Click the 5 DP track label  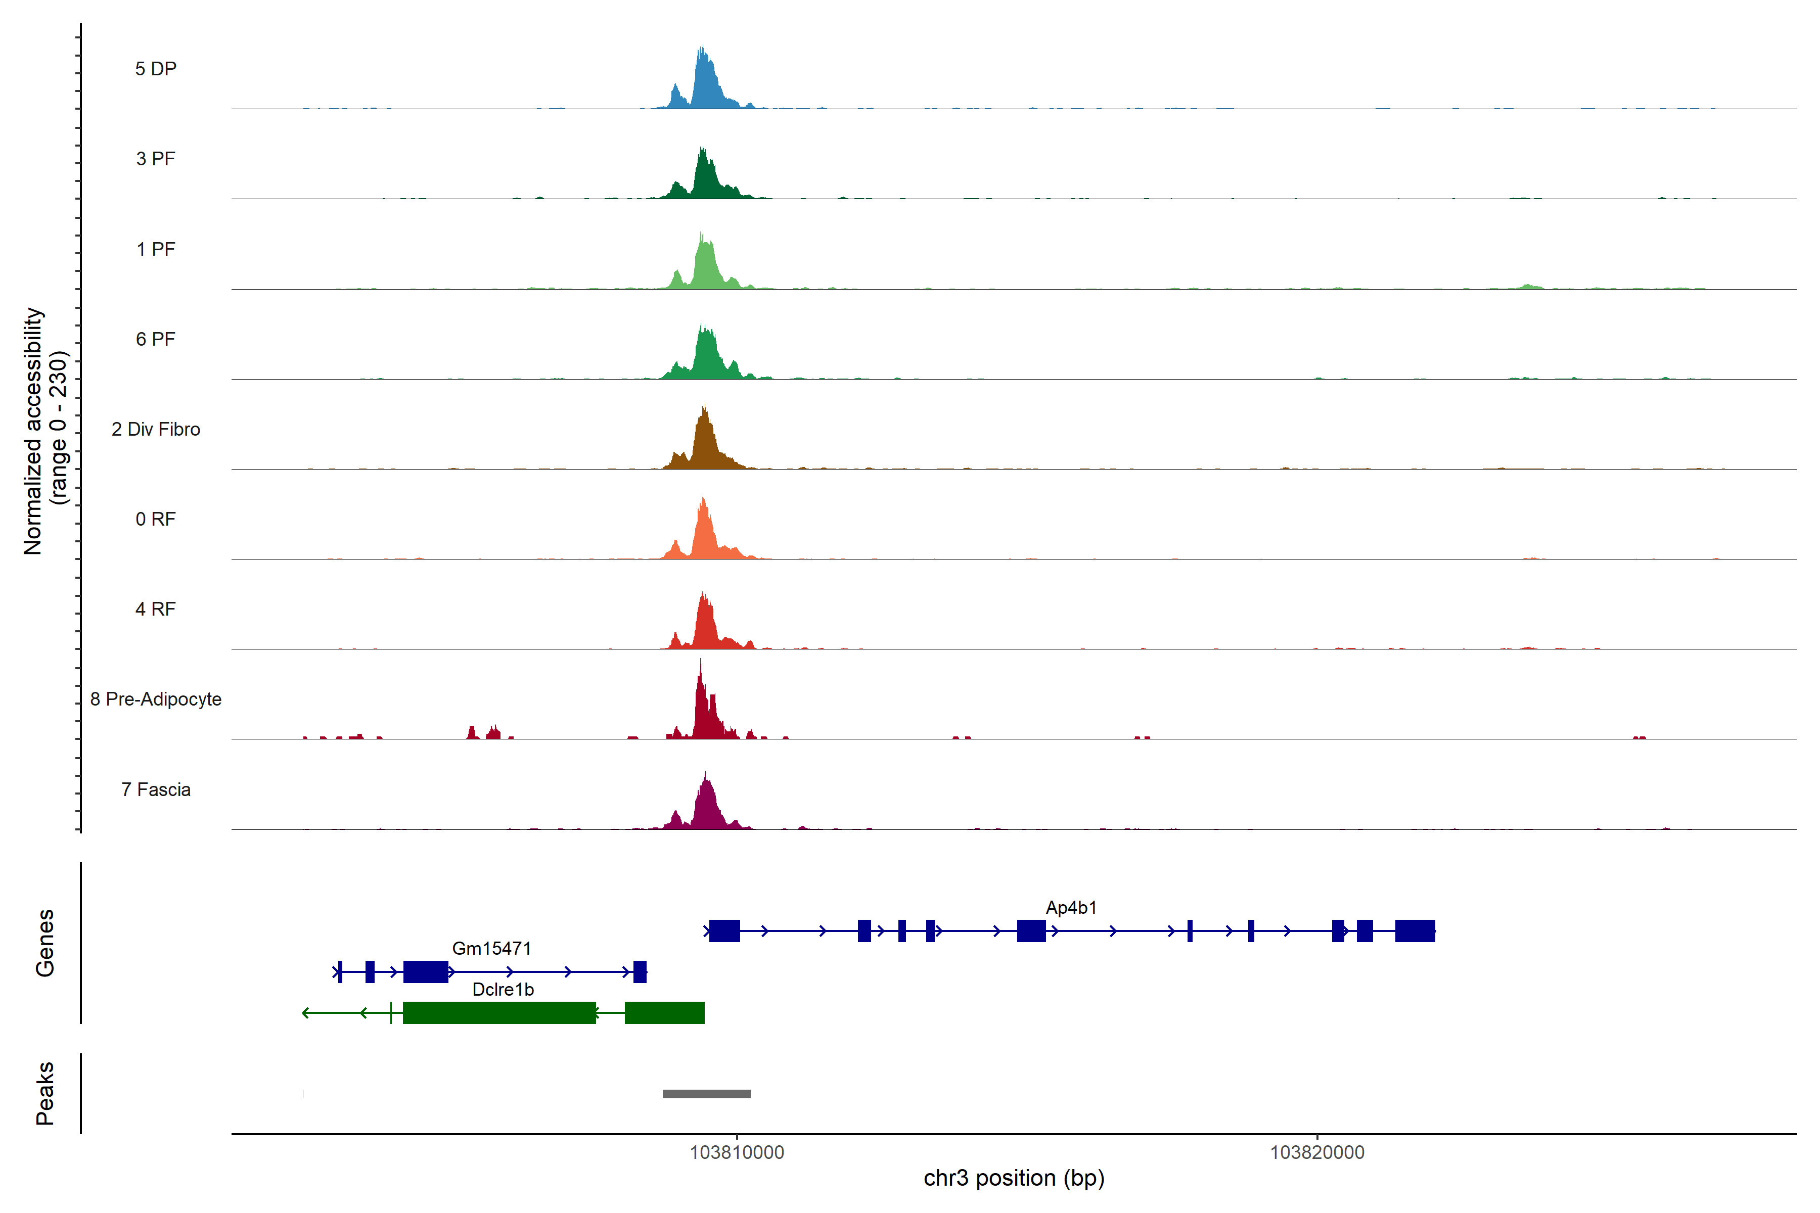point(156,69)
